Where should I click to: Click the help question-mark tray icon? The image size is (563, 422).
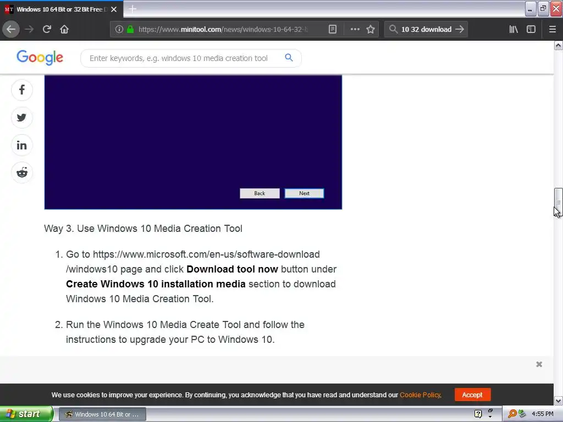pos(478,414)
